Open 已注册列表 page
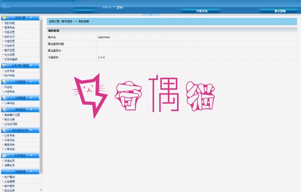 point(11,124)
